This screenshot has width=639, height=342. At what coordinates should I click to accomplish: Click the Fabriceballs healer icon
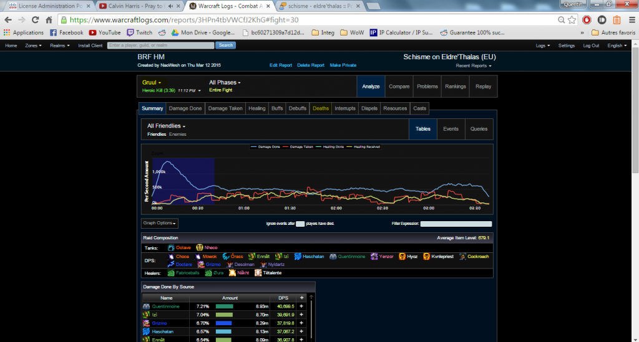tap(171, 273)
